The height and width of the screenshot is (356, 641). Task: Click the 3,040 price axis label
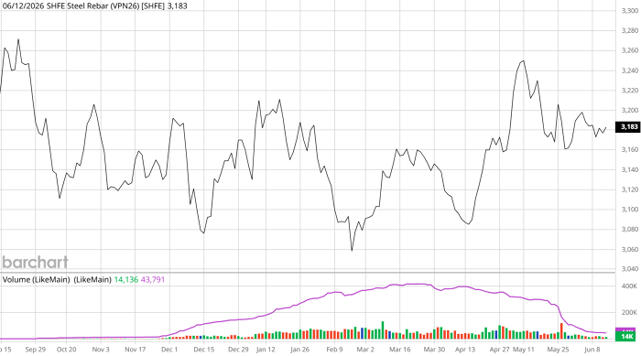pos(630,269)
